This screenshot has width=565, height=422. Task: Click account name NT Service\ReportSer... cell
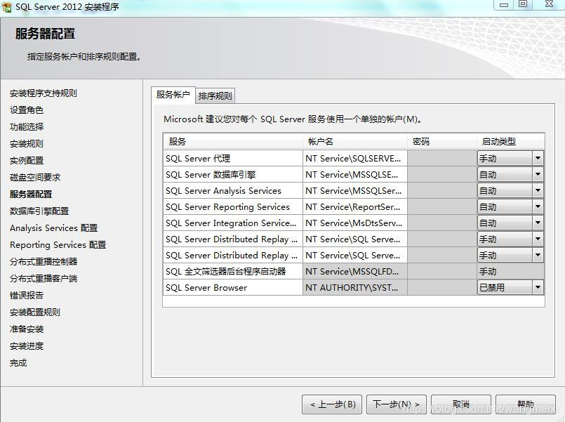click(x=355, y=207)
